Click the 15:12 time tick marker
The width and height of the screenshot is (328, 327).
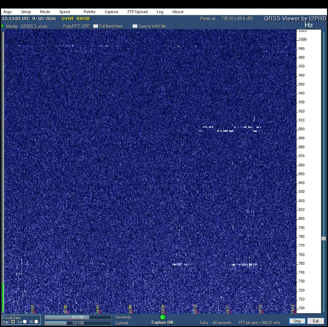pos(260,309)
